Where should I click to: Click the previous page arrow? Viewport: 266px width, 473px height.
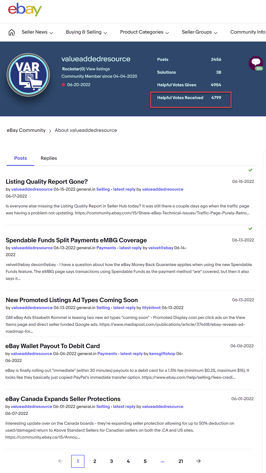[61, 461]
